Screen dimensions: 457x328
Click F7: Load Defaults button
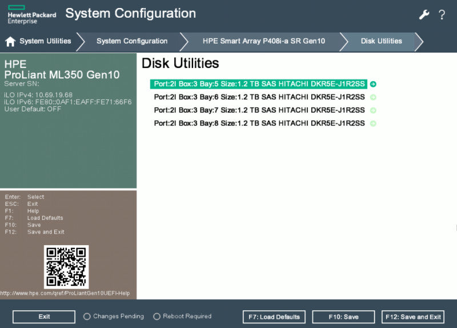point(274,317)
